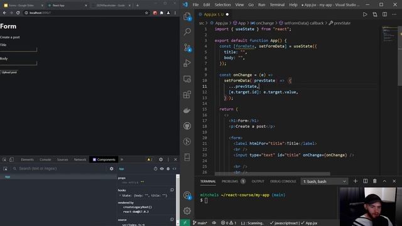
Task: Select the App component in the tree
Action: coord(8,177)
